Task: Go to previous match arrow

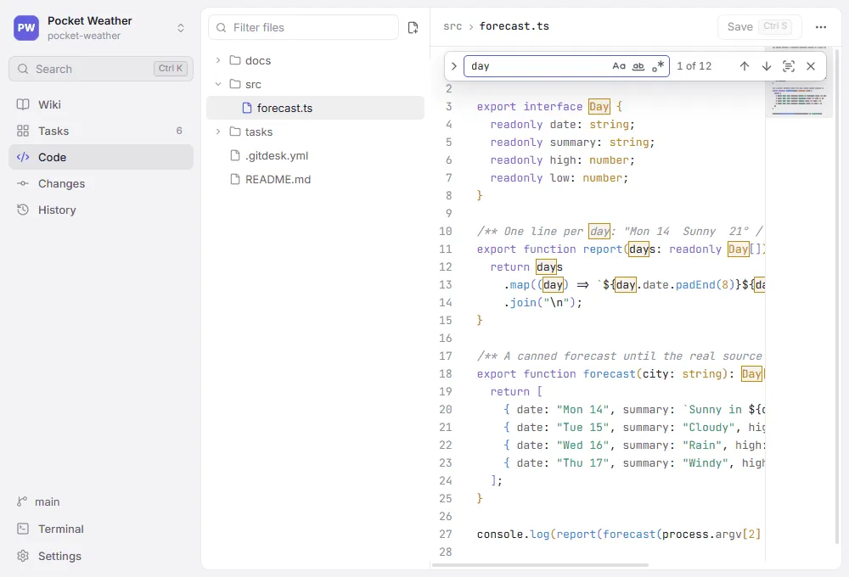Action: pos(745,66)
